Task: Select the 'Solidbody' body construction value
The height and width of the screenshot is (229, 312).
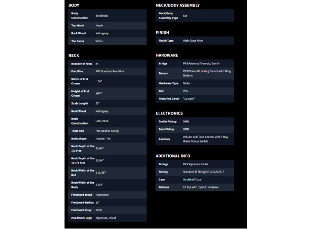Action: (x=102, y=16)
